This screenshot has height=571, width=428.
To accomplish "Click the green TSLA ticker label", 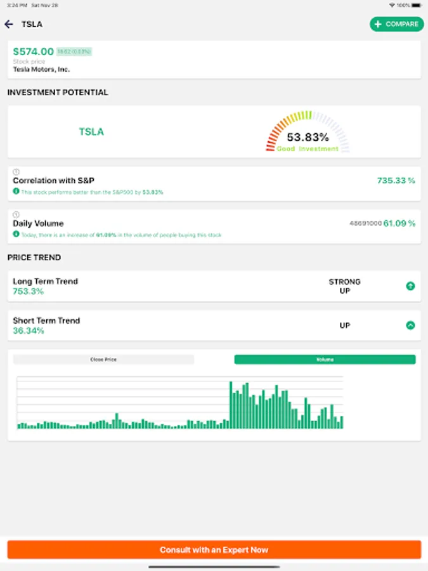I will pos(91,131).
